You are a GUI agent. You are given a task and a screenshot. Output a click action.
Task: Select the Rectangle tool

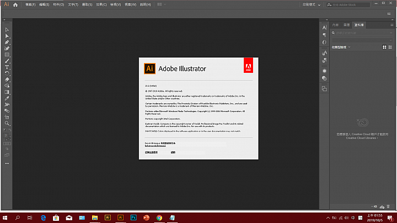click(7, 55)
